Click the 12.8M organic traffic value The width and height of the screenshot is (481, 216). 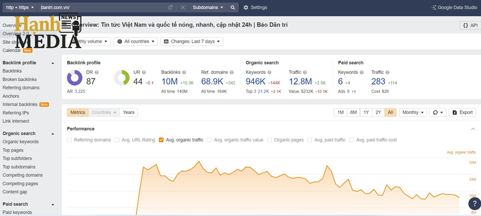coord(300,82)
